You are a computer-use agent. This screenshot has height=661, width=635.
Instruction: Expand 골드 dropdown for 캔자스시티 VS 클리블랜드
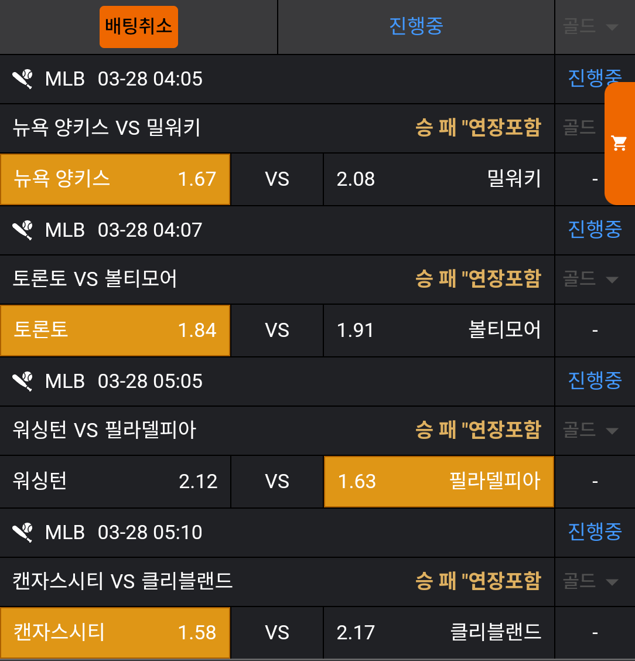point(590,581)
